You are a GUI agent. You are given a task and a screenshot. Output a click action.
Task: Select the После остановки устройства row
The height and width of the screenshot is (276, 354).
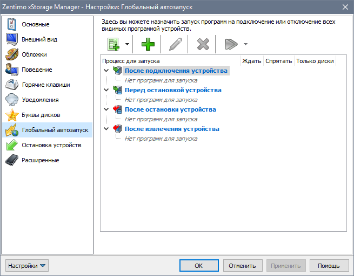170,109
